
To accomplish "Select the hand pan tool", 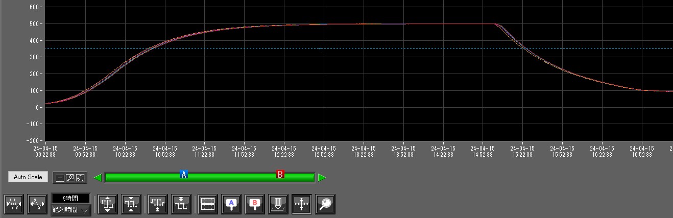I will coord(81,178).
